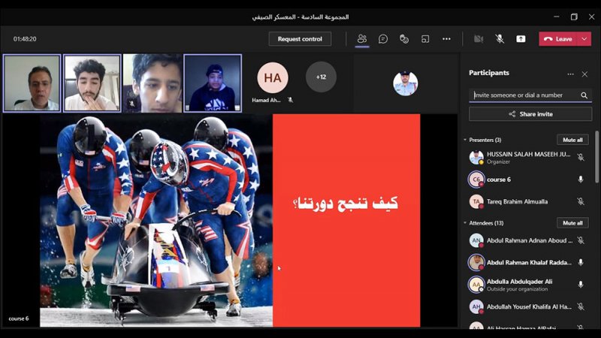This screenshot has width=601, height=338.
Task: Click the C6 avatar of course 6
Action: [x=476, y=180]
